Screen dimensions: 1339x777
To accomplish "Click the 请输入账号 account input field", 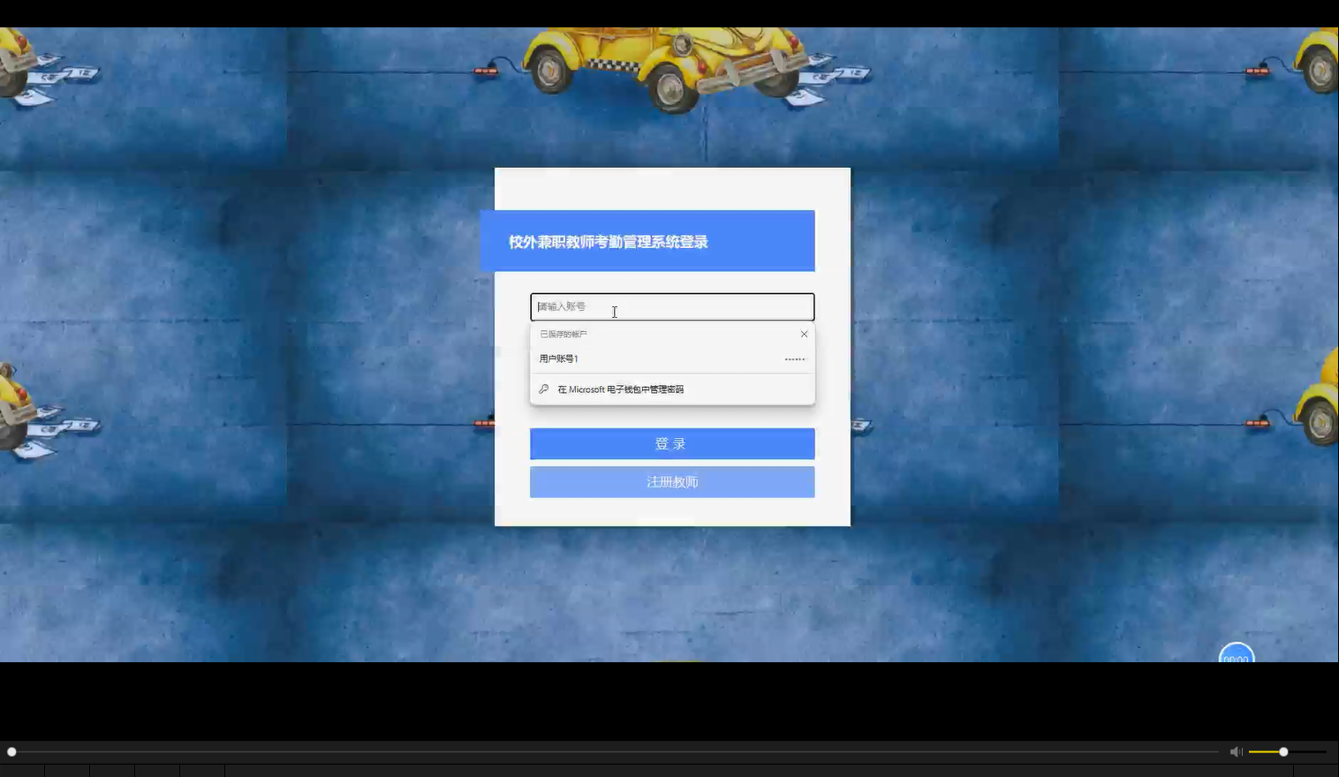I will [672, 307].
